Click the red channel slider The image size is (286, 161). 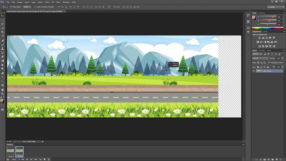click(x=268, y=17)
